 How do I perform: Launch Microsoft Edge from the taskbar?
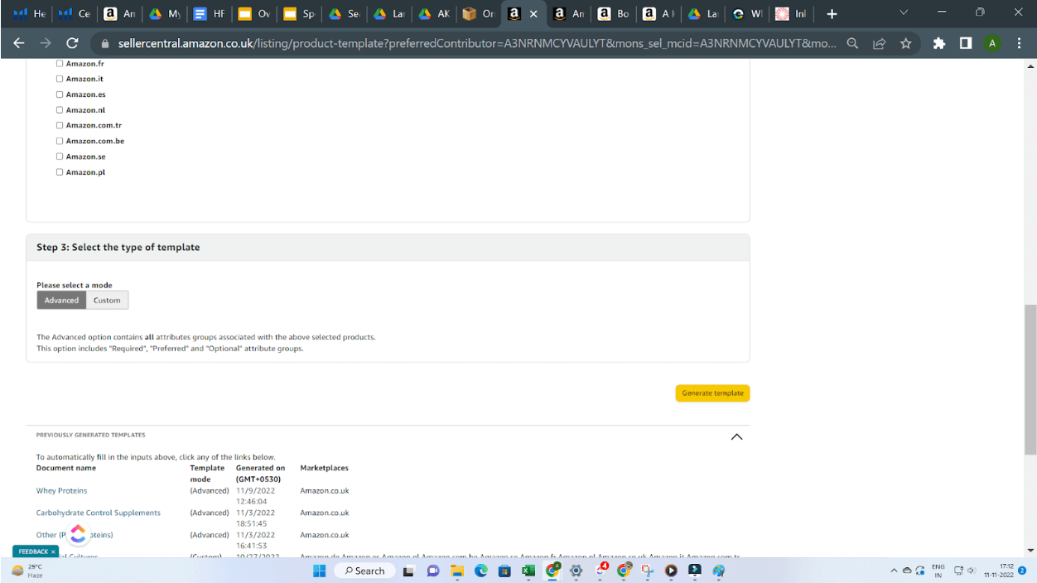click(480, 571)
